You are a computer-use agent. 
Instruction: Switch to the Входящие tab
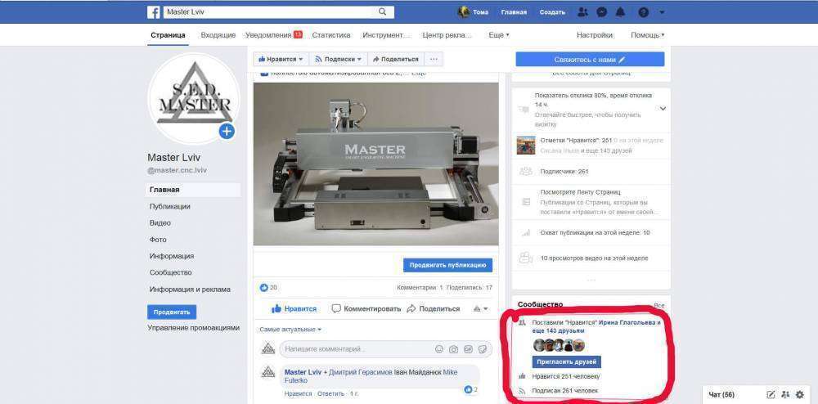218,35
